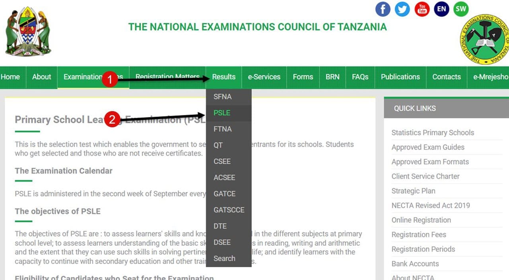Select ACSEE results option

(224, 178)
